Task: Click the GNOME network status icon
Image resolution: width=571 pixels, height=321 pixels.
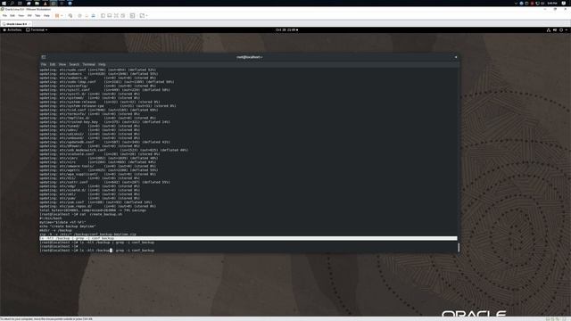Action: click(549, 30)
